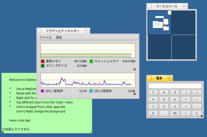Click the 13.1% CPU 1 value

(x=83, y=91)
